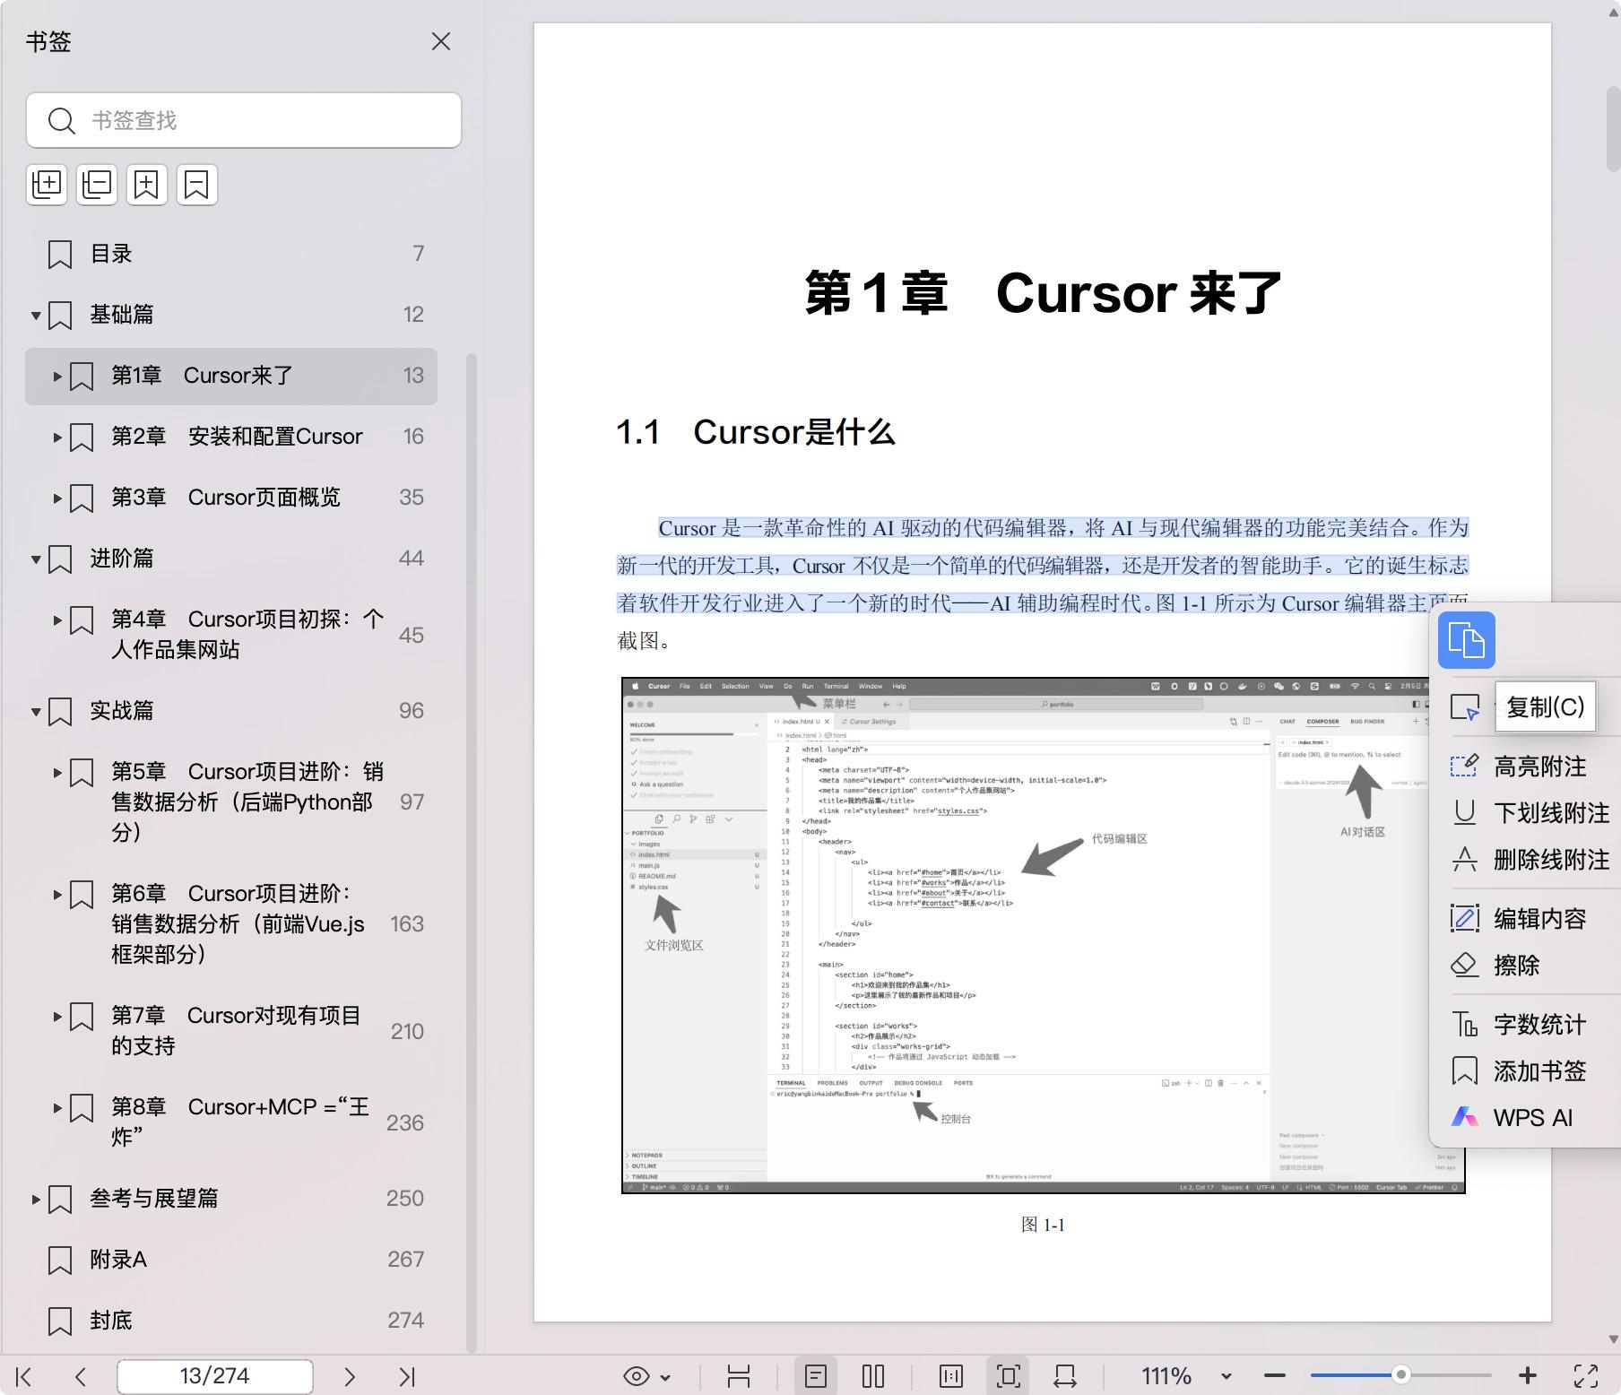Enable single page view
This screenshot has height=1395, width=1621.
[x=815, y=1376]
